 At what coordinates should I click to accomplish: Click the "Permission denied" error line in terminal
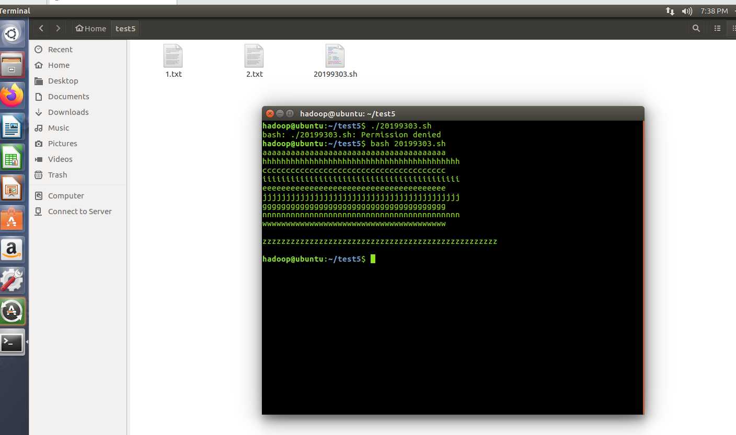pos(352,135)
